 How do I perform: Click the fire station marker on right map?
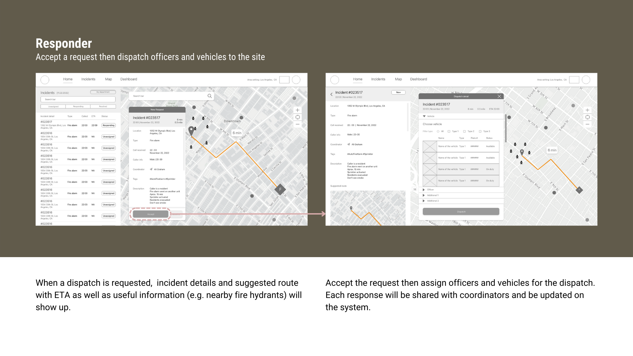click(579, 190)
